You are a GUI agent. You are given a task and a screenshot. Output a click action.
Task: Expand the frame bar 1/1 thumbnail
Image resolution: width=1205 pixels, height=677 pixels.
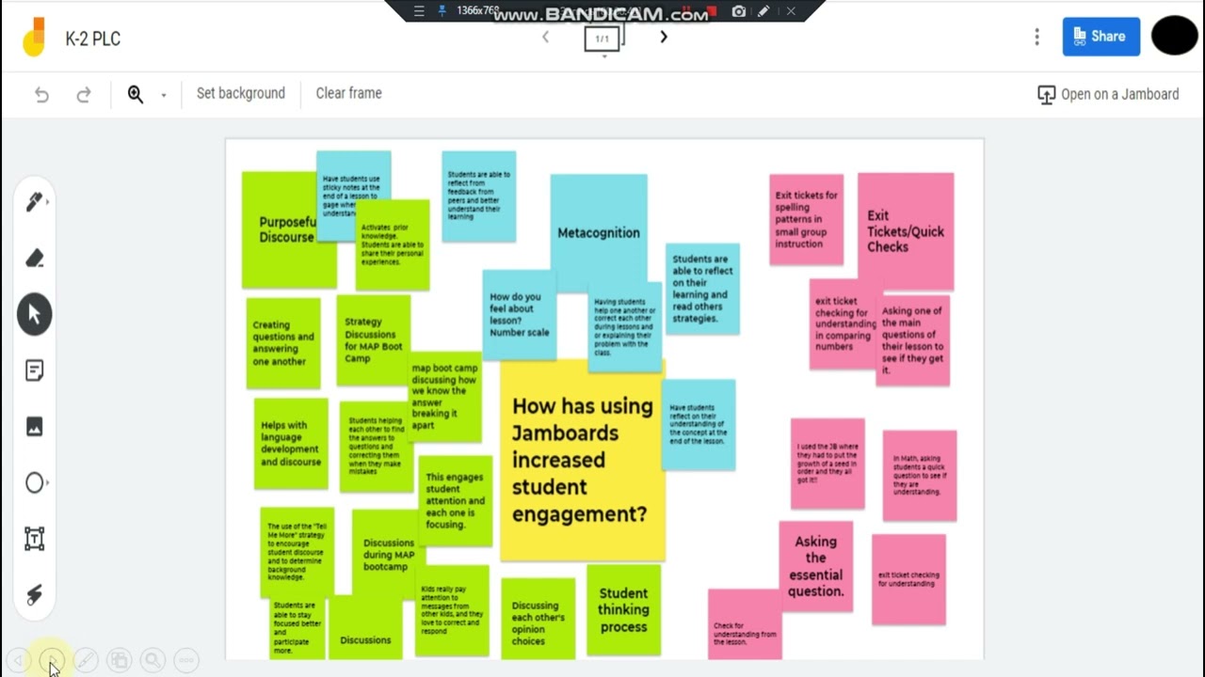(x=602, y=39)
